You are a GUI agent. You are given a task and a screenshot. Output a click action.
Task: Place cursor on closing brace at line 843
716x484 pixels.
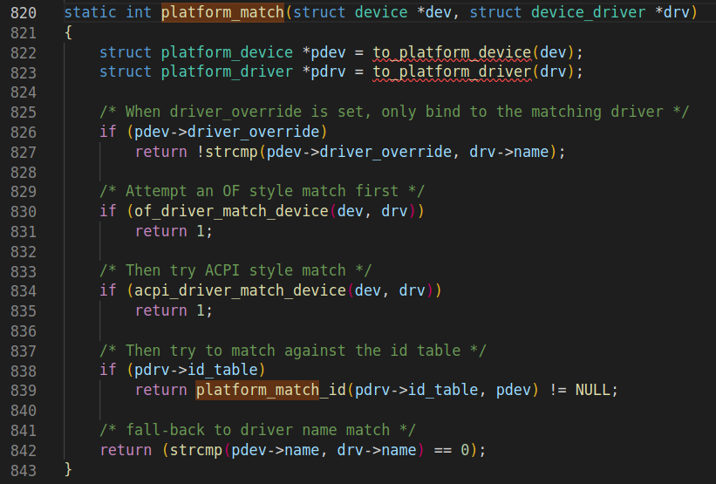(69, 469)
